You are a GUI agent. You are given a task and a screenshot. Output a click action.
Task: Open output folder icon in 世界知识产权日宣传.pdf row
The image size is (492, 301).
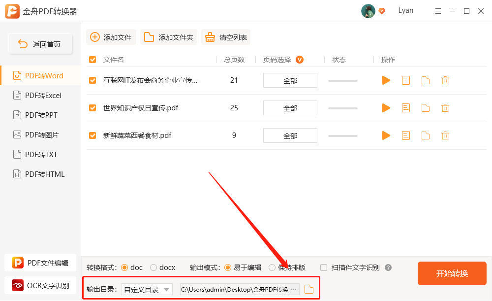(426, 108)
